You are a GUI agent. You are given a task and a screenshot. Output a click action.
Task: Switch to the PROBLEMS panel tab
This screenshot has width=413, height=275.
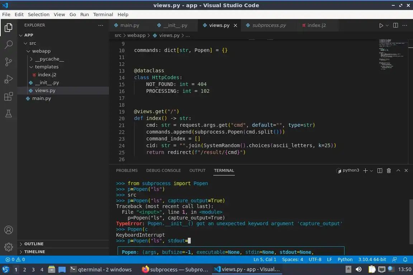point(127,170)
